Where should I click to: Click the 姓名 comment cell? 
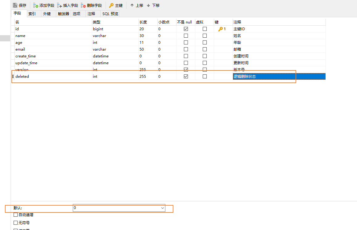[279, 36]
